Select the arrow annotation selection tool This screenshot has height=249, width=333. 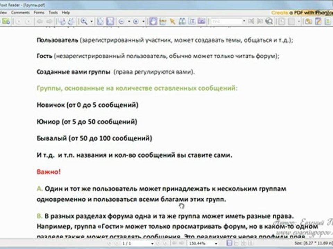point(172,21)
